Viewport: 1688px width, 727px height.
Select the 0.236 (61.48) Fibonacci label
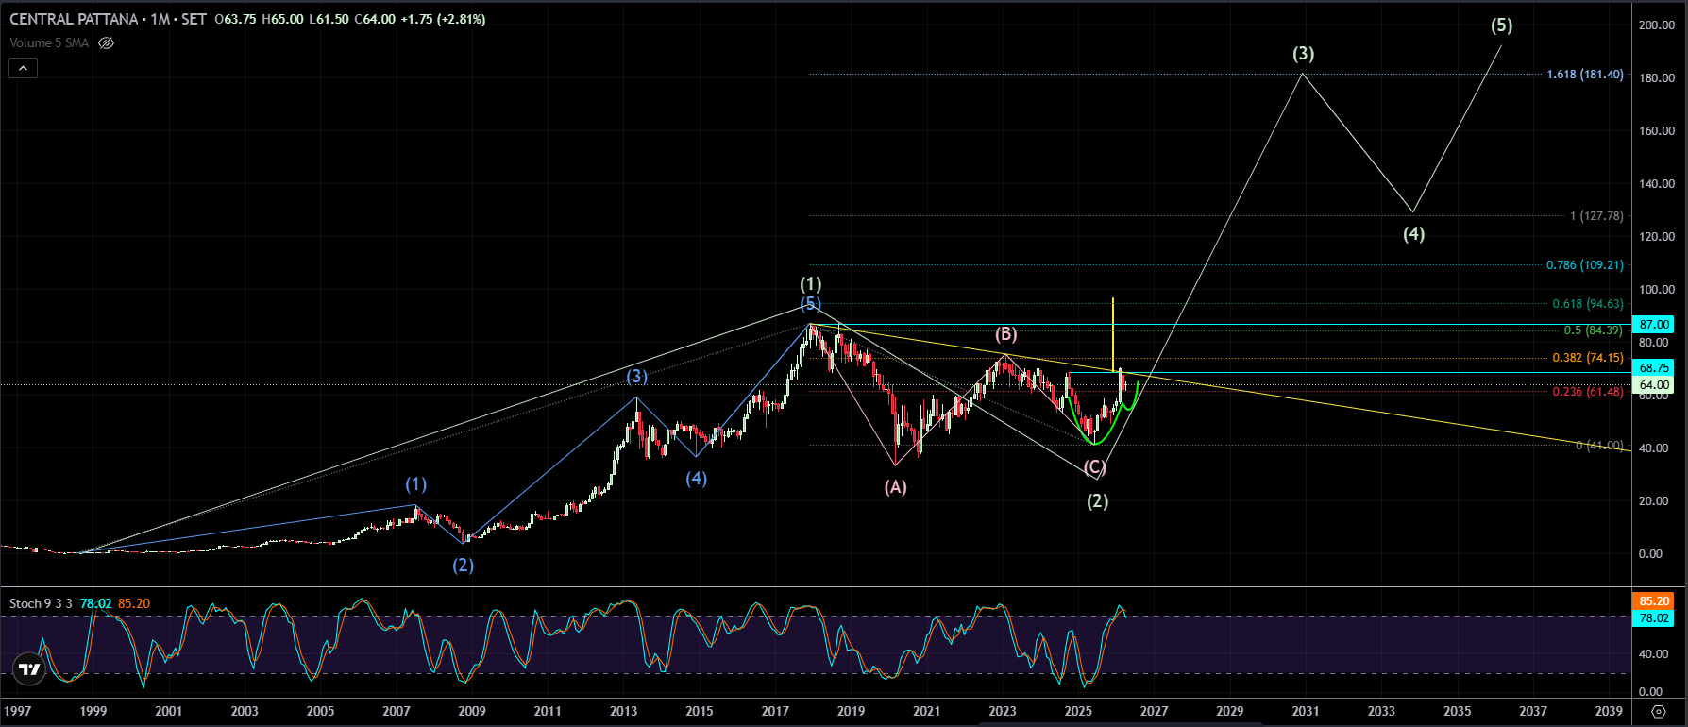coord(1588,392)
